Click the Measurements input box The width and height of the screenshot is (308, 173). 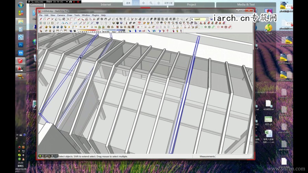[x=233, y=156]
